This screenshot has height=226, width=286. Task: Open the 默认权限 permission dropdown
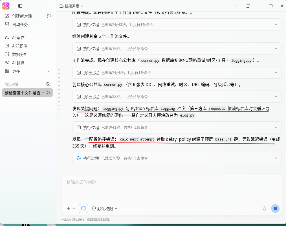coord(105,209)
